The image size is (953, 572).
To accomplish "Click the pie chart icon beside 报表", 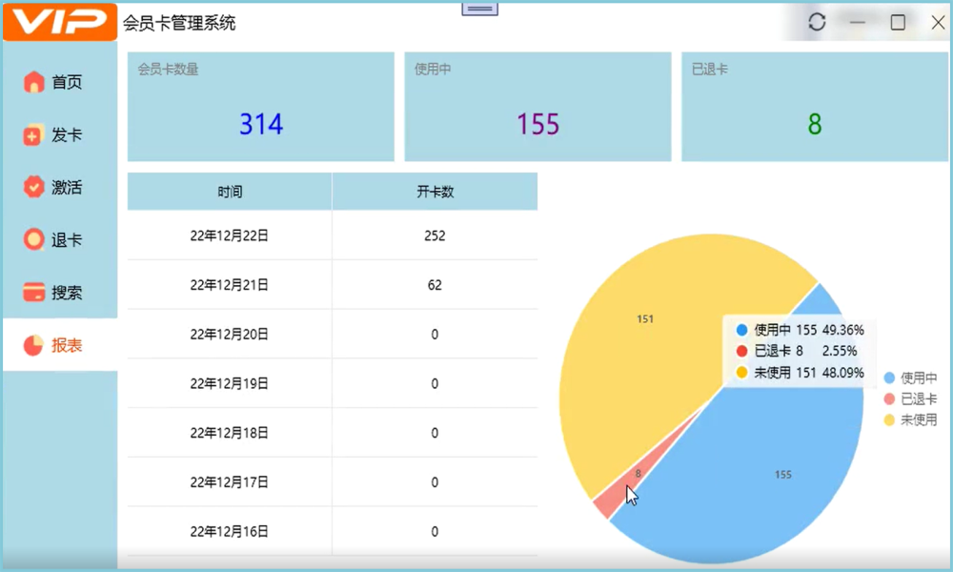I will pyautogui.click(x=33, y=345).
